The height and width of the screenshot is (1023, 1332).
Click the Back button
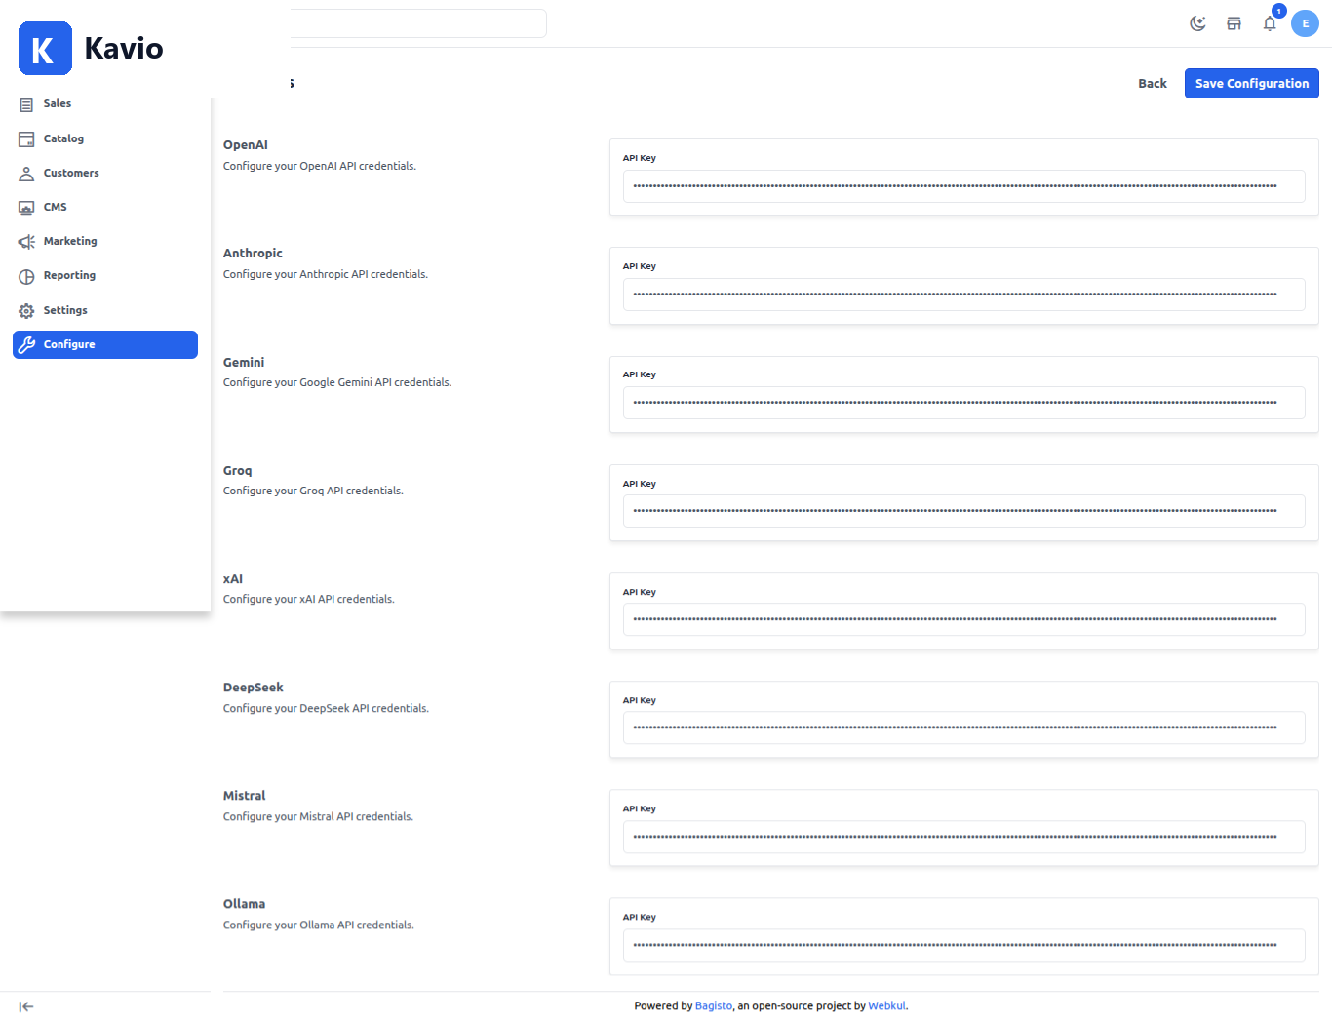coord(1153,83)
